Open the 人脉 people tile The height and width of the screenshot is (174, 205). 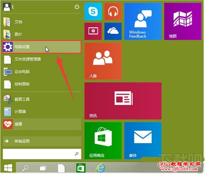(103, 61)
